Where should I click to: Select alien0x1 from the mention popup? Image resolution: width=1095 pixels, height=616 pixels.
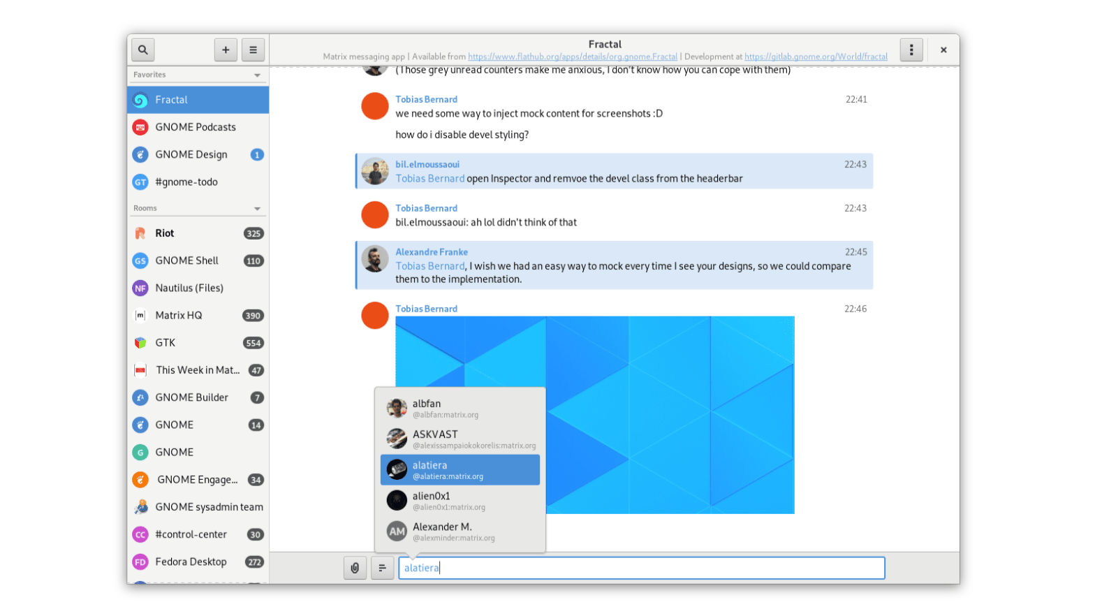pos(460,501)
